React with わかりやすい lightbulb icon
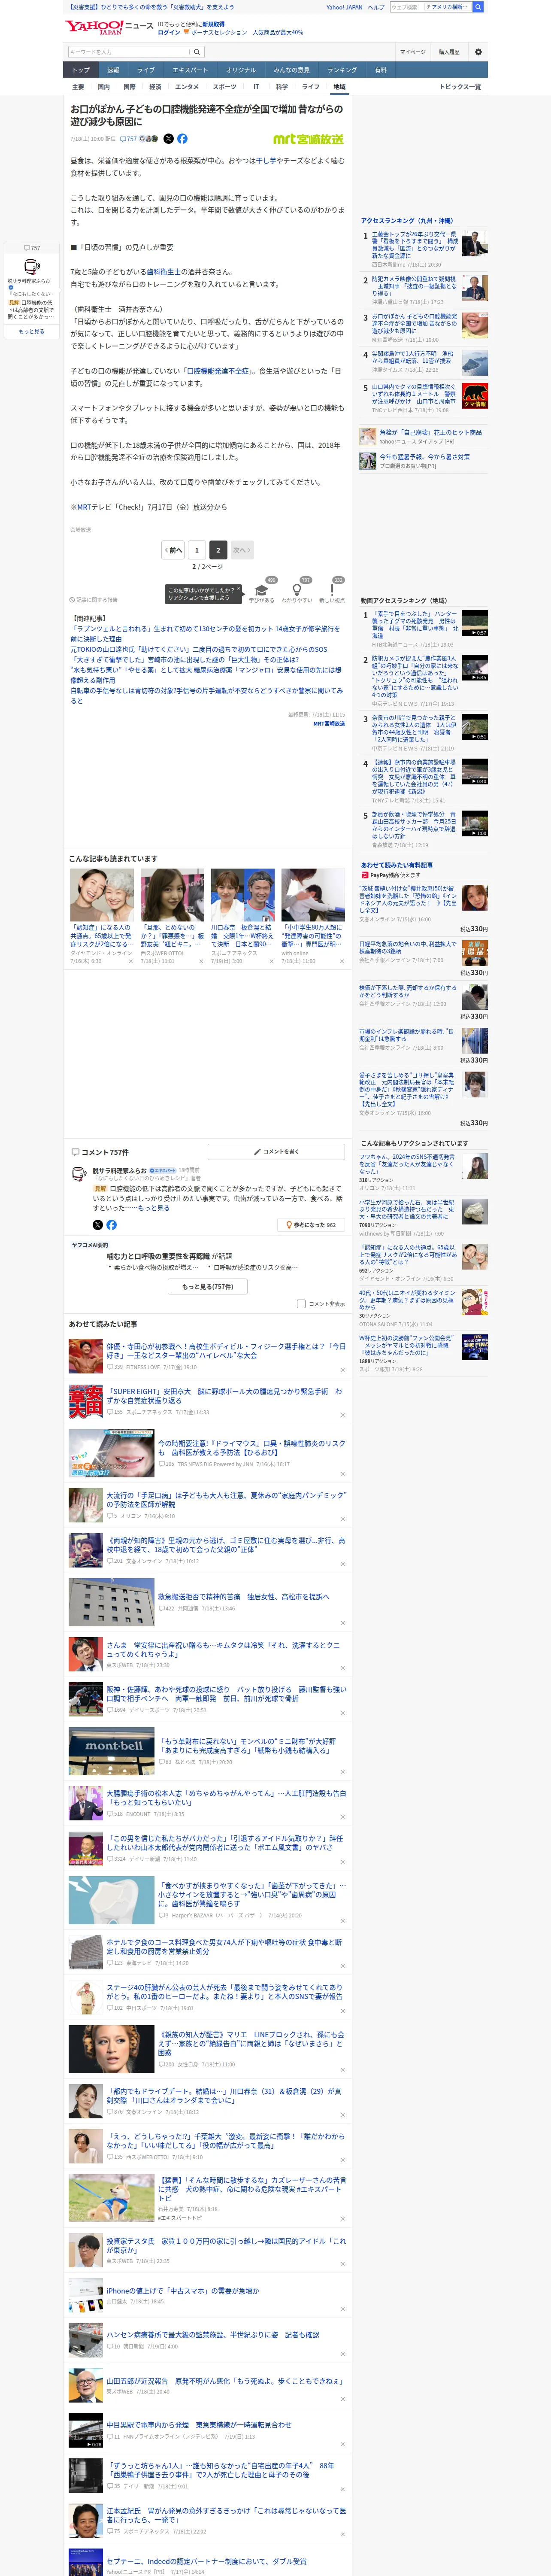The height and width of the screenshot is (2576, 551). click(x=297, y=590)
